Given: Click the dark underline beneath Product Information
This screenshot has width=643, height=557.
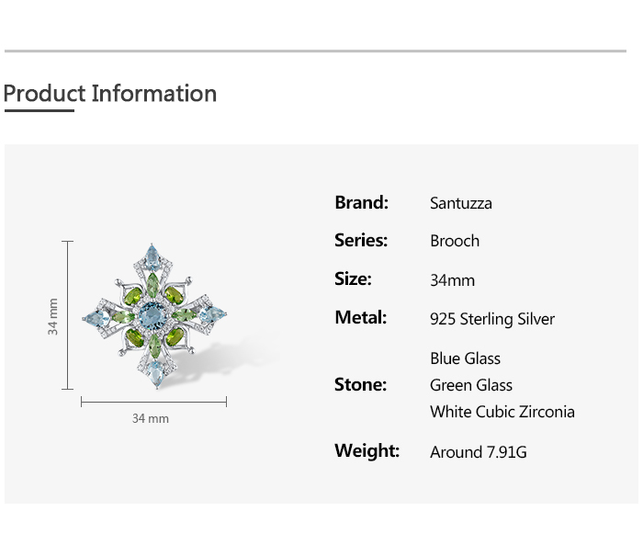Looking at the screenshot, I should click(39, 110).
